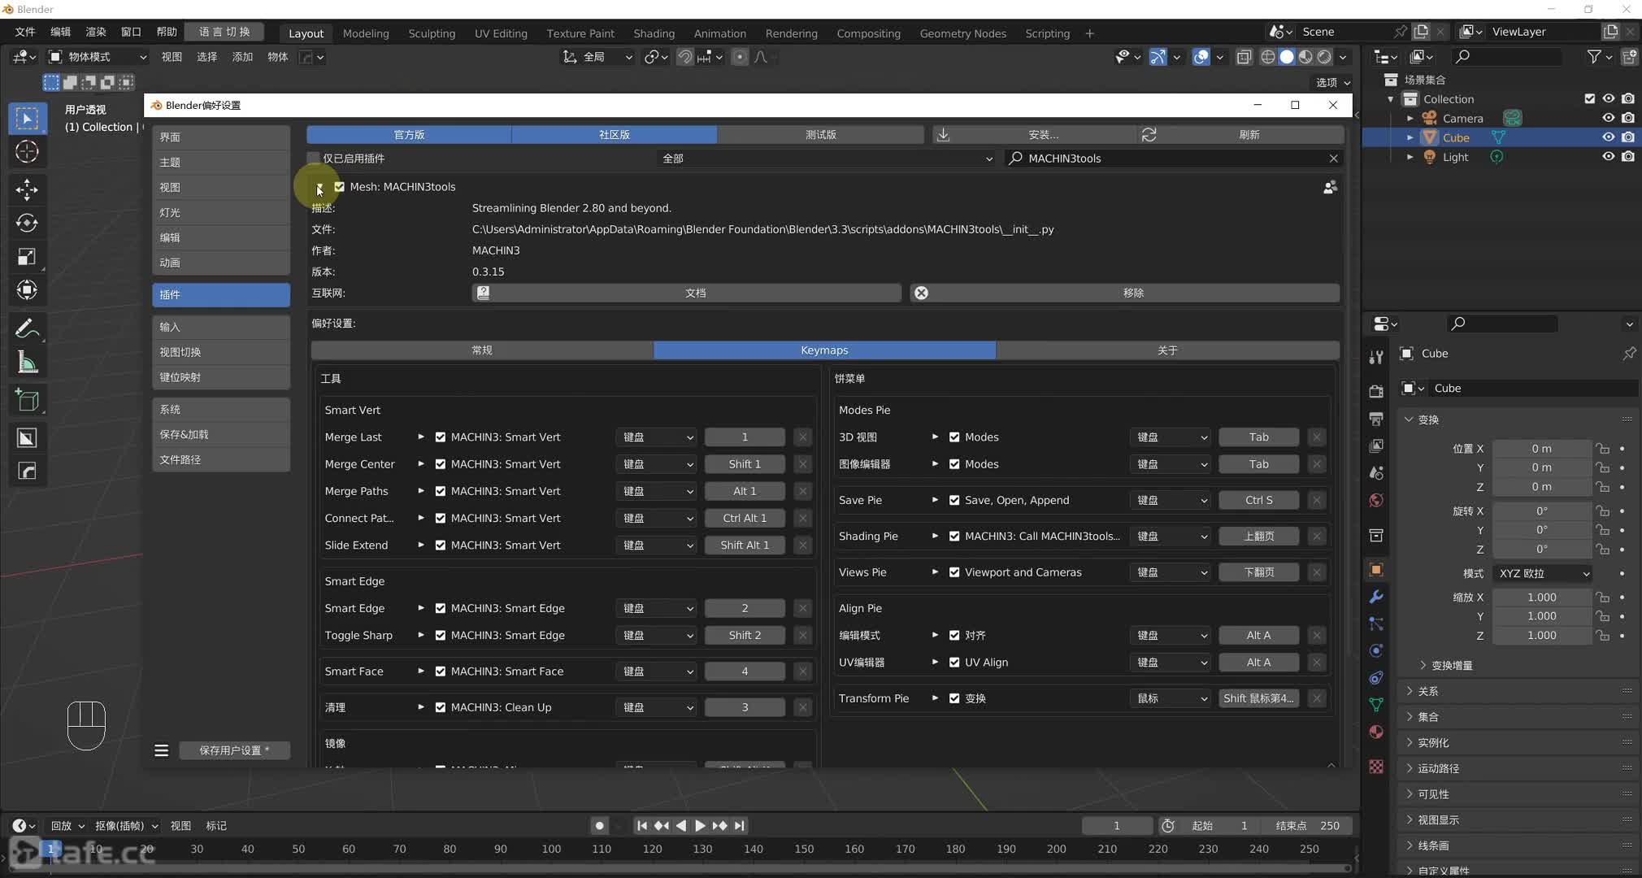This screenshot has height=878, width=1642.
Task: Click the outliner filter funnel icon
Action: pyautogui.click(x=1594, y=56)
